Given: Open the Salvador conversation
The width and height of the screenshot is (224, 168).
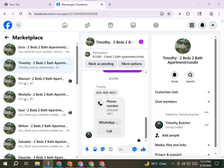Looking at the screenshot, I should coord(38,144).
